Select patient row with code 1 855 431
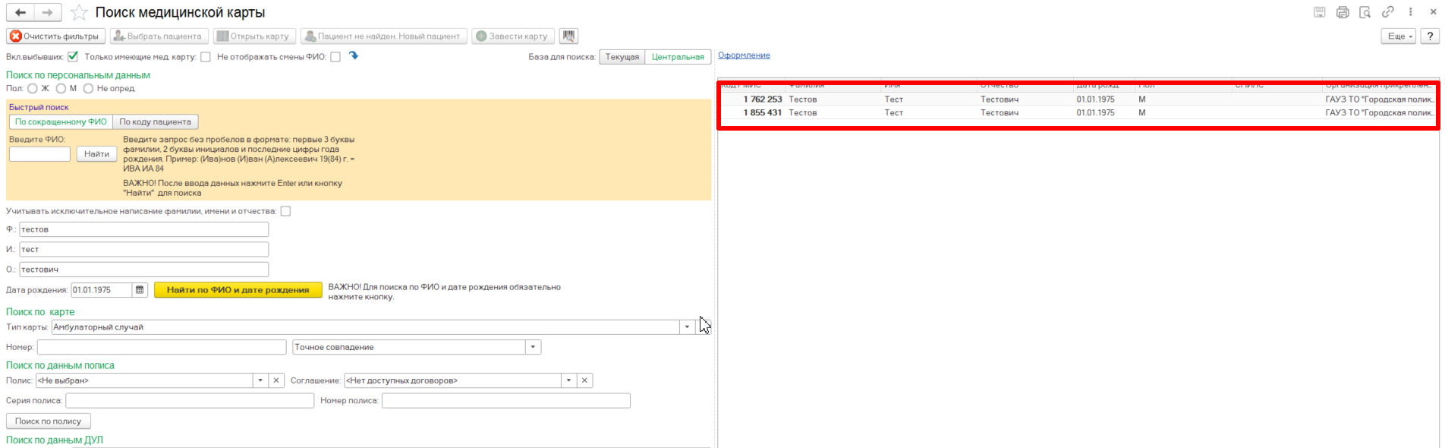 [x=911, y=113]
